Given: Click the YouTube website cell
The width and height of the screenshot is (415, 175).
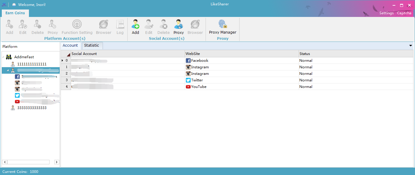Looking at the screenshot, I should point(242,87).
